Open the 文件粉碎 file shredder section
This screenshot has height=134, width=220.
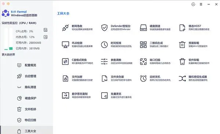click(x=27, y=109)
